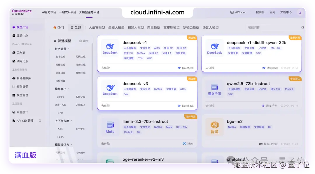315x174 pixels.
Task: Toggle the 音频生成 task filter
Action: click(80, 73)
